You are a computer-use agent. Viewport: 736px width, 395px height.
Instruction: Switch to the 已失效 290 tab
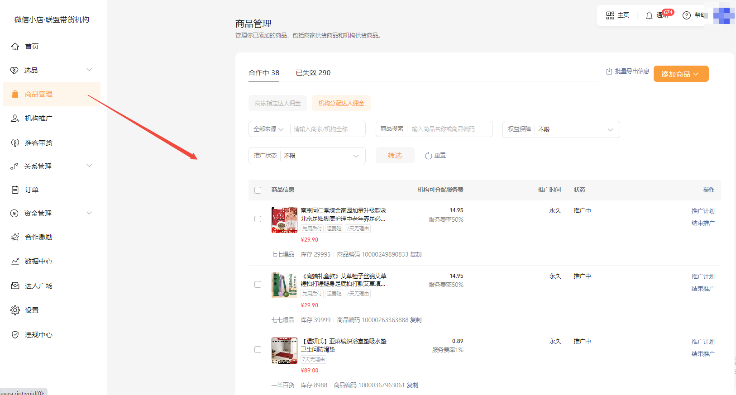pyautogui.click(x=313, y=73)
